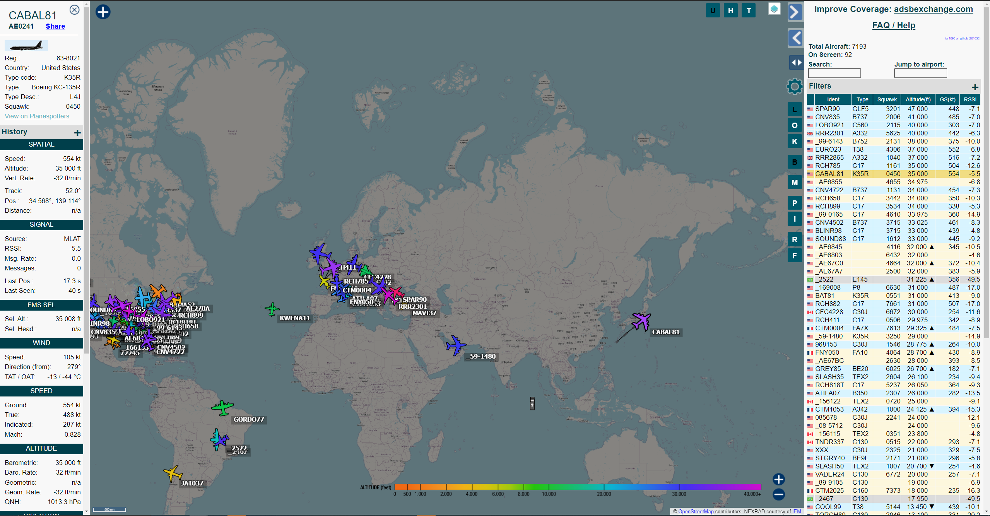Click the left-arrow sidebar expand button
990x516 pixels.
pos(796,38)
